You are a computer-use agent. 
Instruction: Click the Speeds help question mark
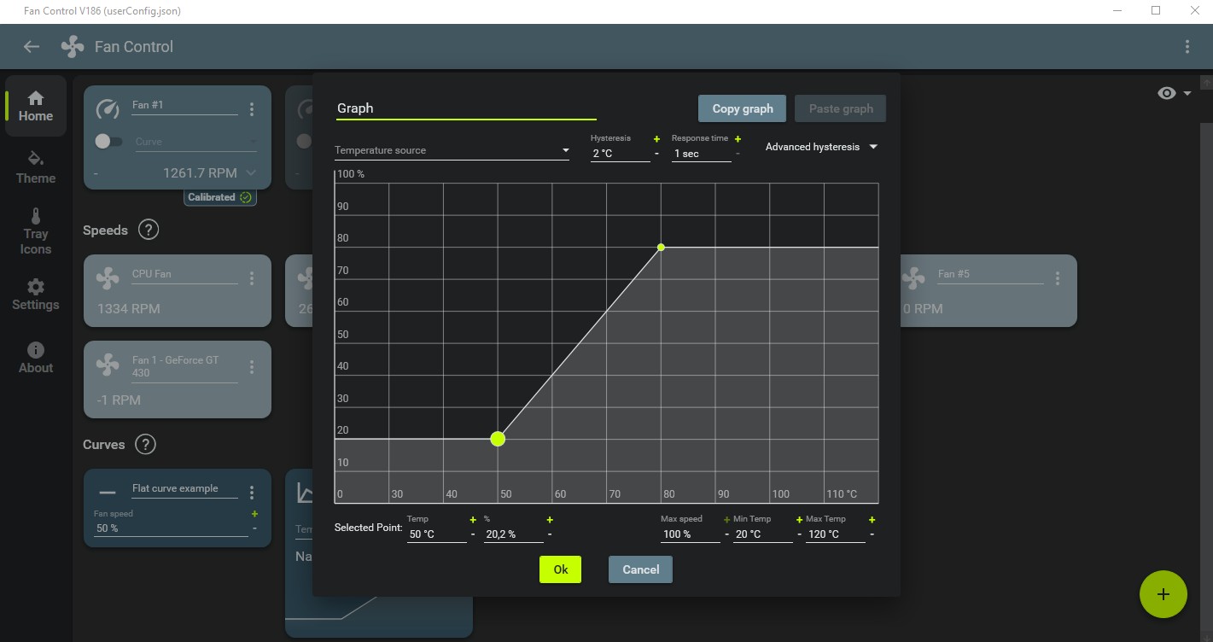149,230
